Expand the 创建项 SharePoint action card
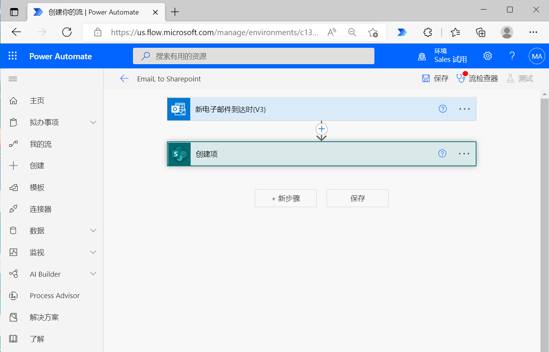 pos(322,154)
